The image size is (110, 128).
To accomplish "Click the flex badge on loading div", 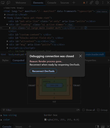I will point(70,25).
